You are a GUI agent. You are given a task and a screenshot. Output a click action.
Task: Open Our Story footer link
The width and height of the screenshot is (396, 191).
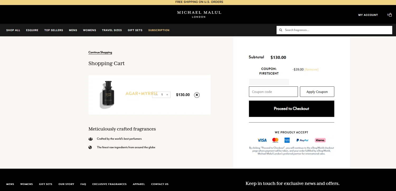coord(66,184)
